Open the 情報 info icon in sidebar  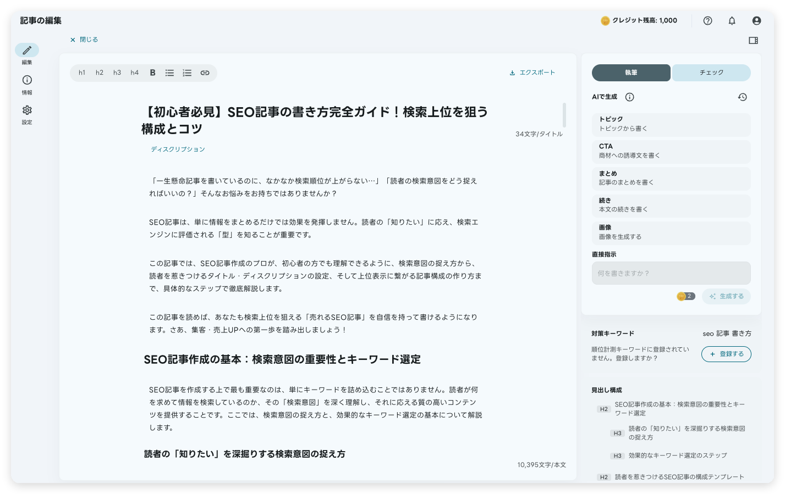tap(27, 80)
